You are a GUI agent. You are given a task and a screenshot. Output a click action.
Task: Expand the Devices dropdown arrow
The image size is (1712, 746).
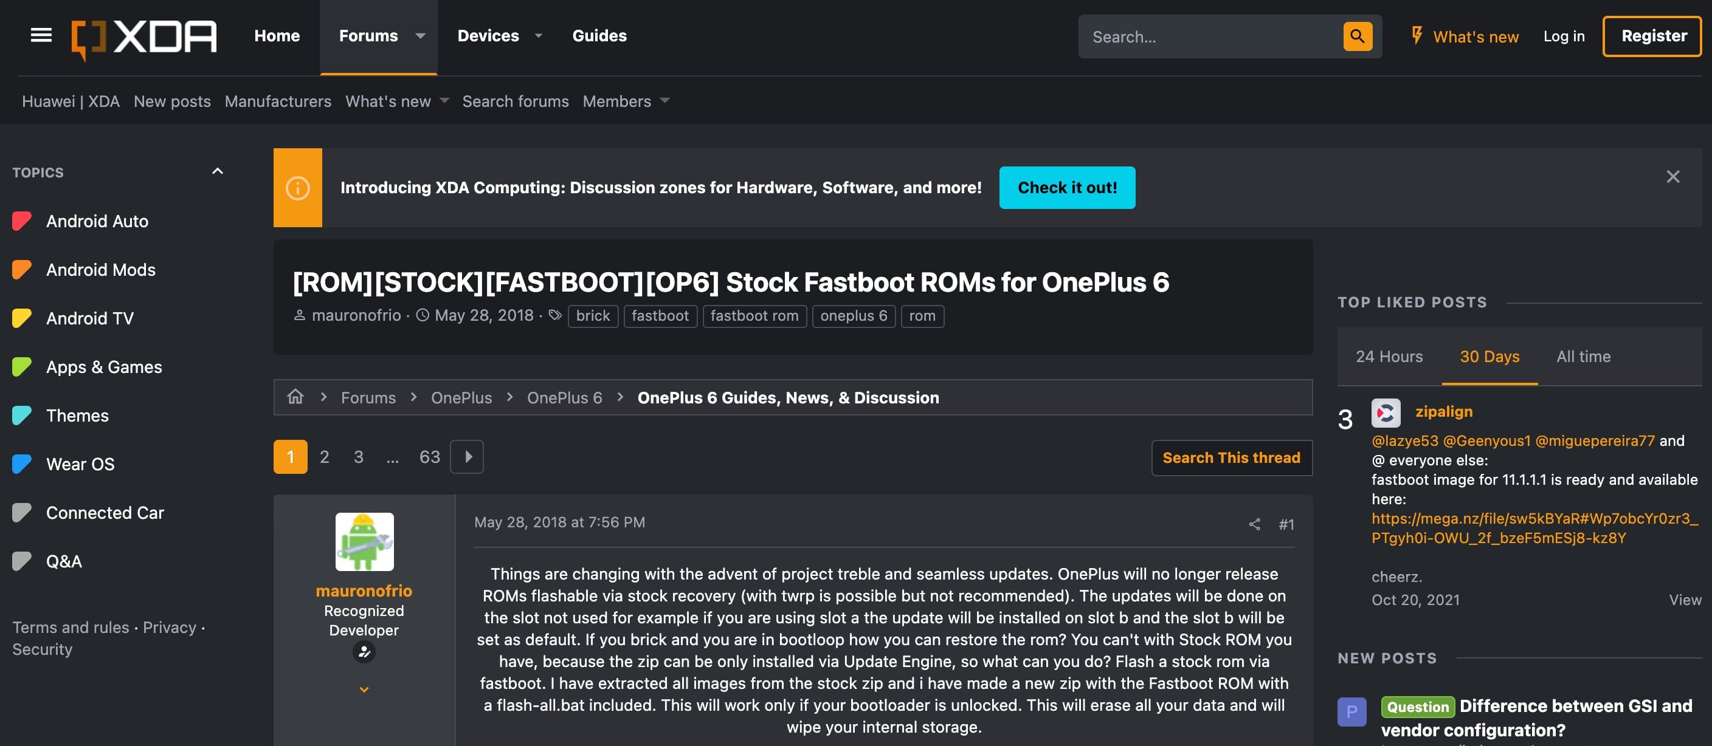pyautogui.click(x=538, y=36)
